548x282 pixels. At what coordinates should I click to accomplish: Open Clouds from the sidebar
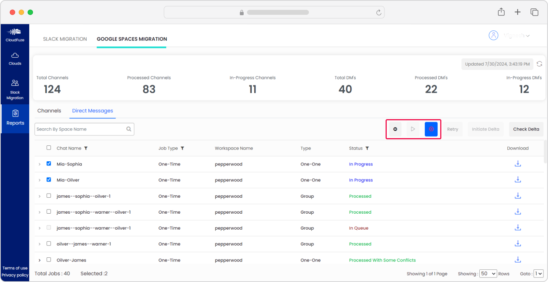coord(15,59)
